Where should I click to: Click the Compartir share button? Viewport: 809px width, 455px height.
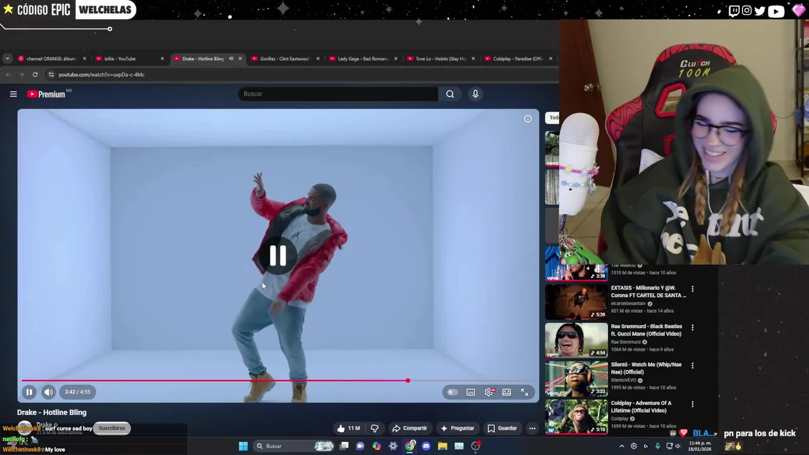[x=410, y=428]
